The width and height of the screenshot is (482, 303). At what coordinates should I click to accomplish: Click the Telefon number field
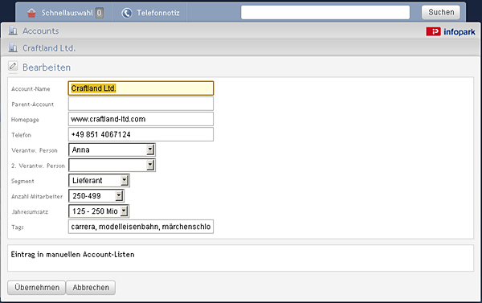click(x=141, y=134)
